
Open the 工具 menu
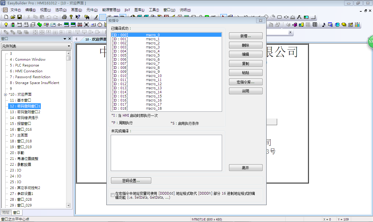(154, 10)
